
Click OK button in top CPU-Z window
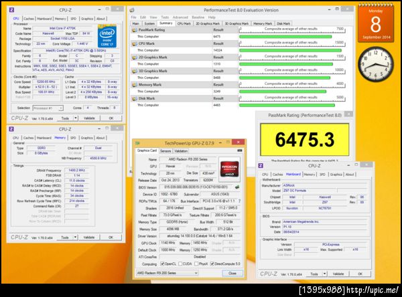click(111, 118)
